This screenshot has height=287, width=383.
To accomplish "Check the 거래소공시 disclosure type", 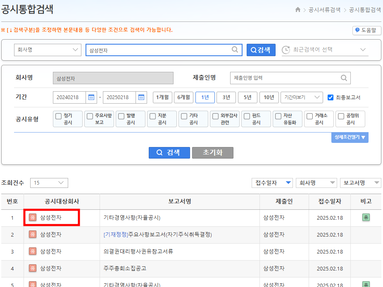I will (310, 116).
